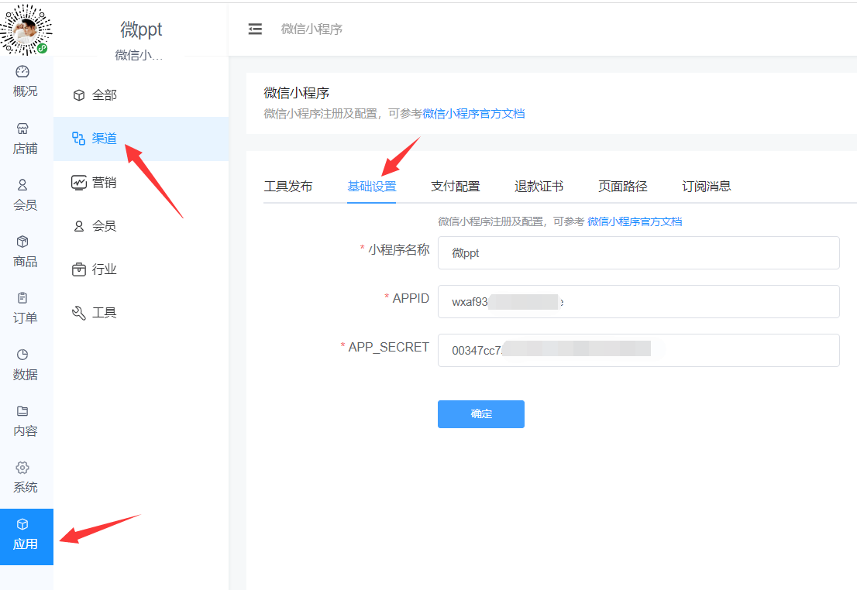The width and height of the screenshot is (857, 590).
Task: Click the 工具 wrench icon
Action: tap(79, 313)
